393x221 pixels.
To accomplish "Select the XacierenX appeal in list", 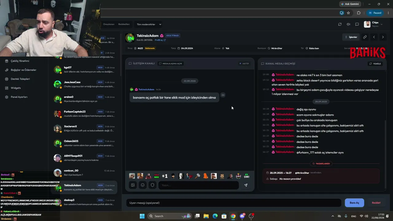I will click(x=84, y=129).
